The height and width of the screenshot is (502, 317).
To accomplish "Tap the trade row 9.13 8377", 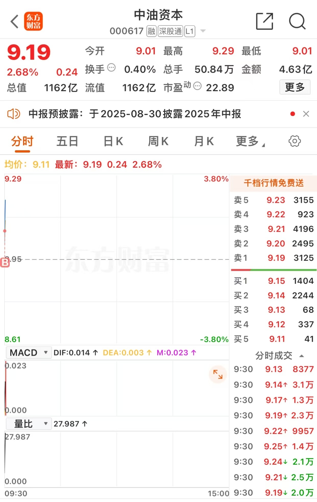I will [274, 369].
